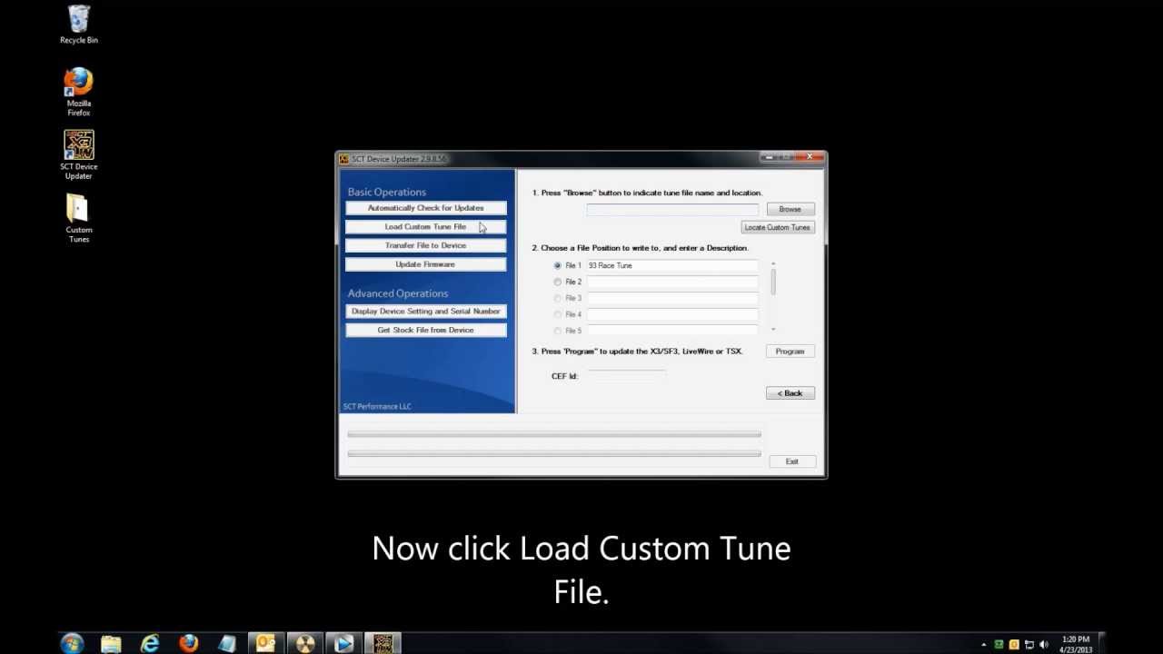The image size is (1163, 654).
Task: Open the volume control in the tray
Action: click(x=1043, y=644)
